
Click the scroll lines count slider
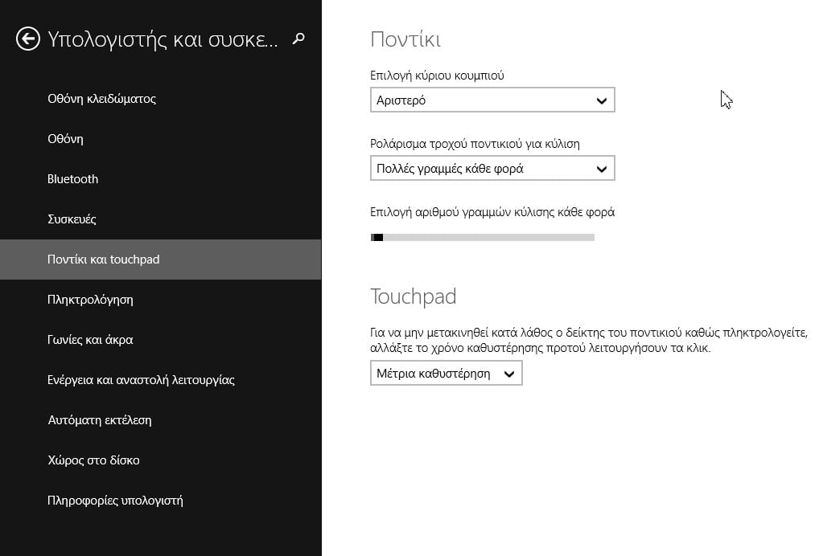(482, 237)
